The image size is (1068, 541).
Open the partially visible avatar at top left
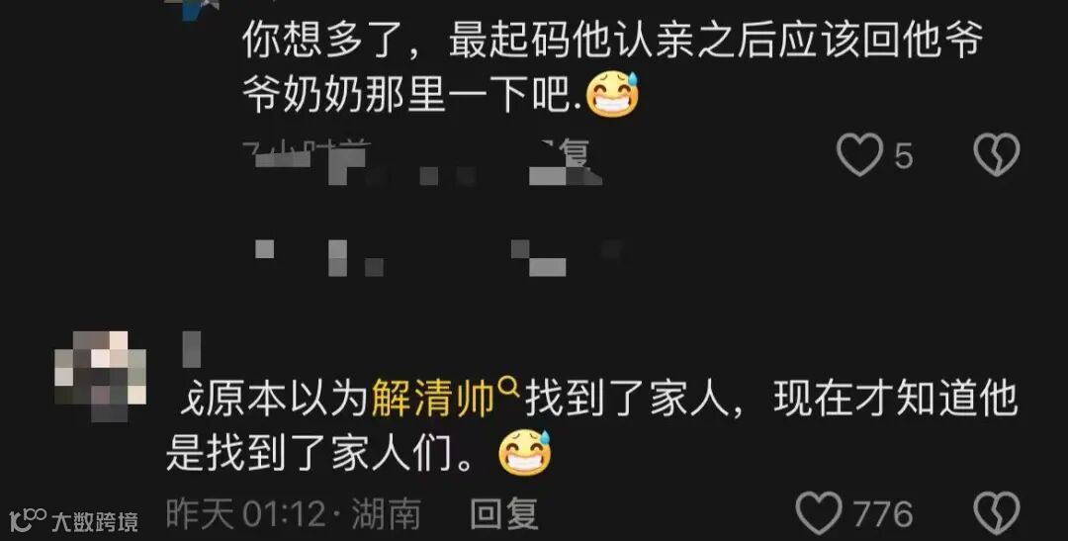pos(193,7)
